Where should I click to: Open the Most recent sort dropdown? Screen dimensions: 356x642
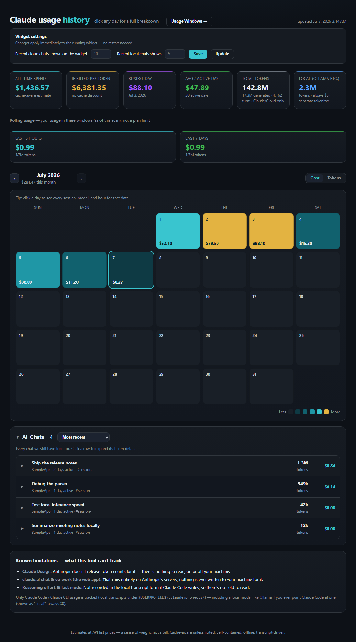pyautogui.click(x=83, y=437)
